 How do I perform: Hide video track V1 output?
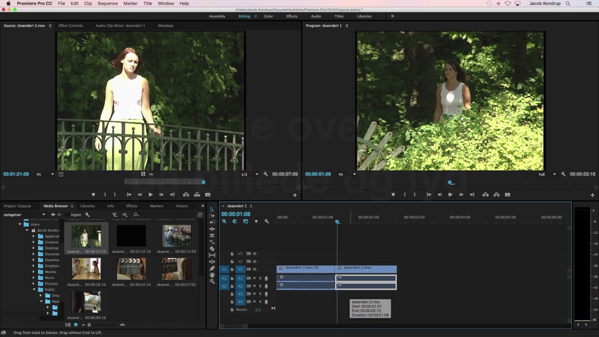tap(255, 269)
